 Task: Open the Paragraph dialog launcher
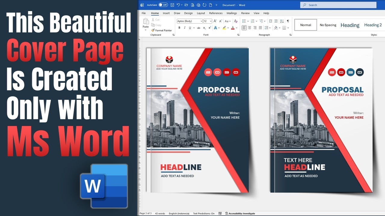[x=290, y=35]
